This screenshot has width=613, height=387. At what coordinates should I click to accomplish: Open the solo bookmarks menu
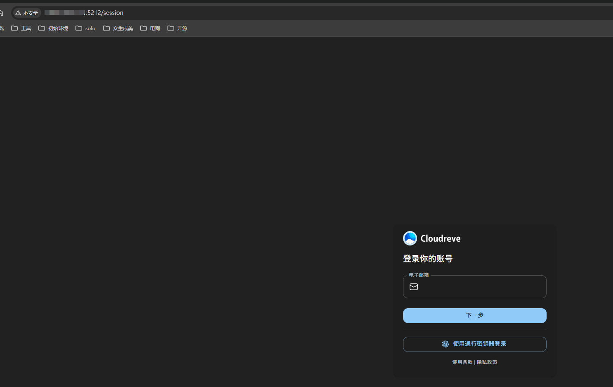click(x=85, y=28)
